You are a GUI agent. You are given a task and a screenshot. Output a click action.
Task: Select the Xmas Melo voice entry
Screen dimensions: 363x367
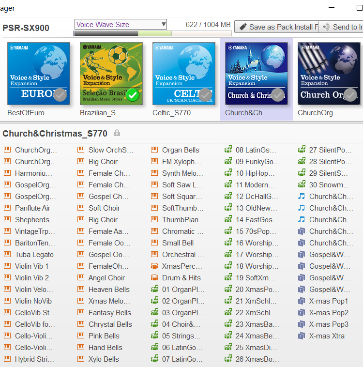(x=104, y=301)
